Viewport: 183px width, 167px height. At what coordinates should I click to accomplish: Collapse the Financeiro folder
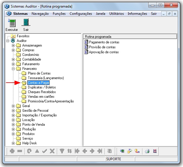(x=13, y=69)
